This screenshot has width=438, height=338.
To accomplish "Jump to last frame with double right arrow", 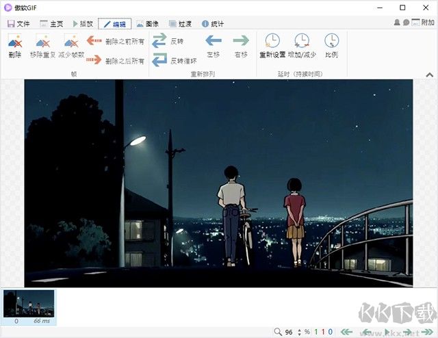I will click(x=427, y=332).
